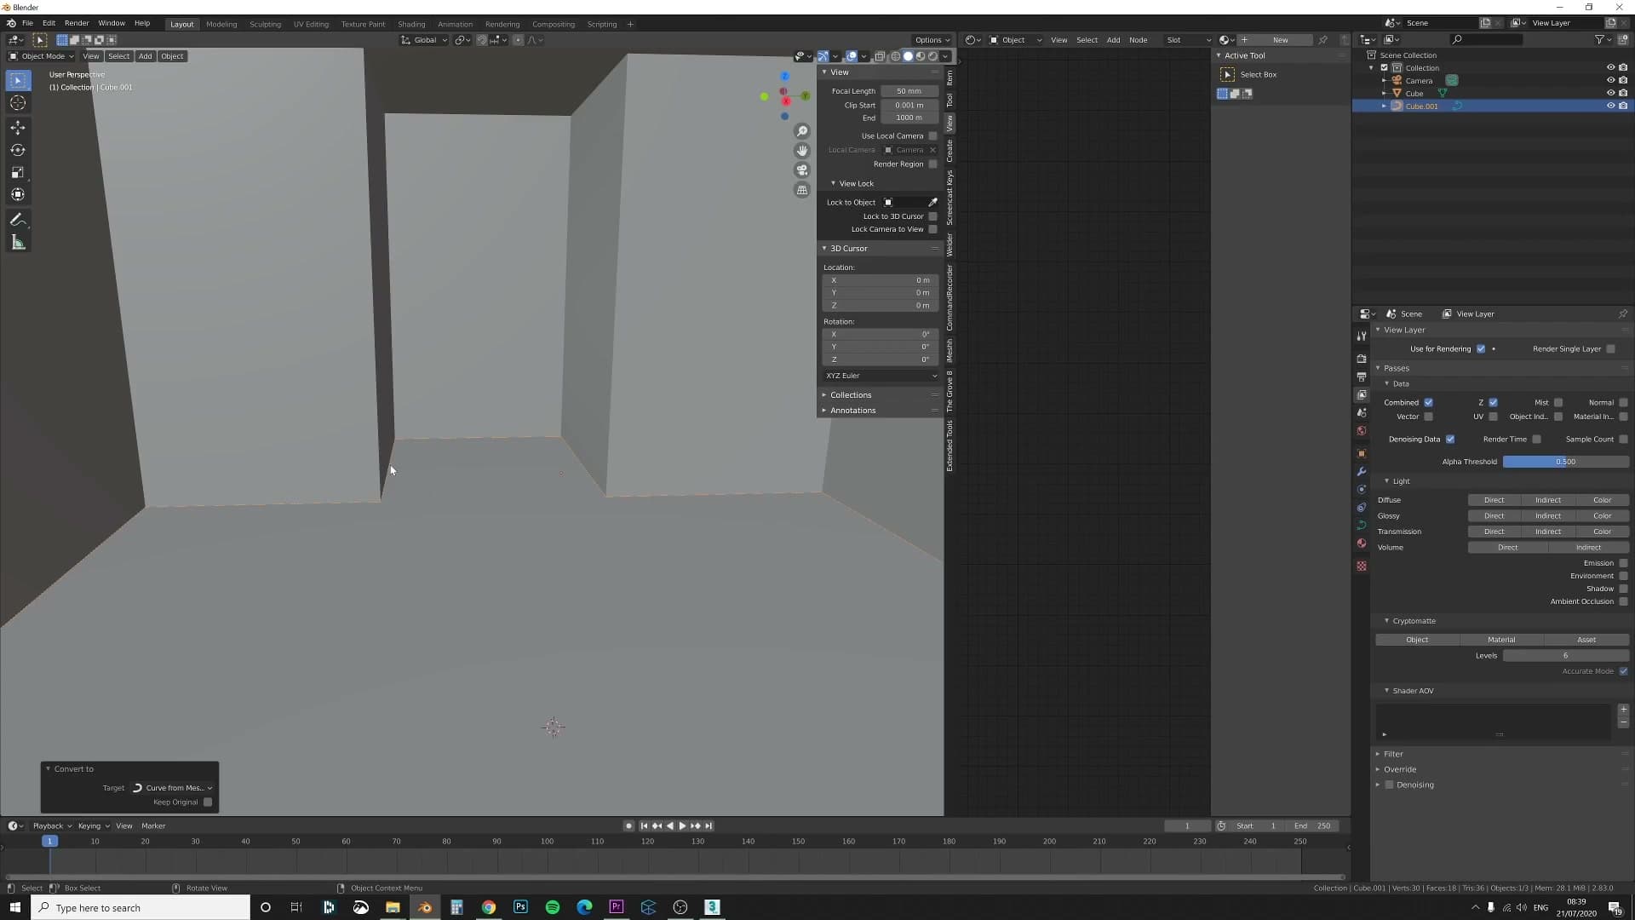
Task: Activate the Move tool
Action: [18, 128]
